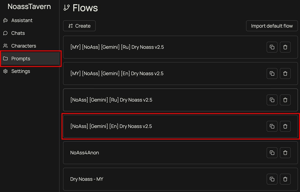This screenshot has height=192, width=300.
Task: Duplicate the [MY] Gemini [Ru] Dry Noass flow
Action: tap(272, 47)
